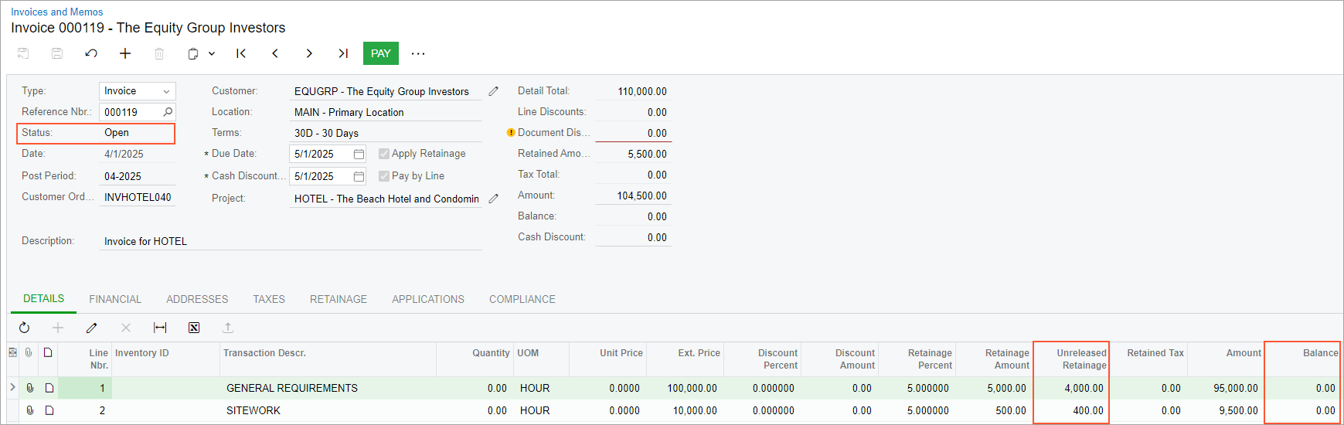
Task: Open attachments for the SITEWORK line
Action: (30, 410)
